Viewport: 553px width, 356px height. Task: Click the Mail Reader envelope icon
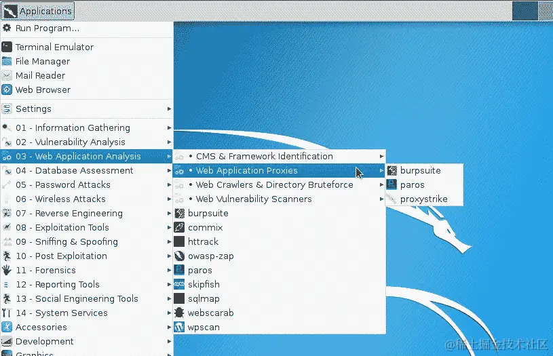click(x=7, y=75)
